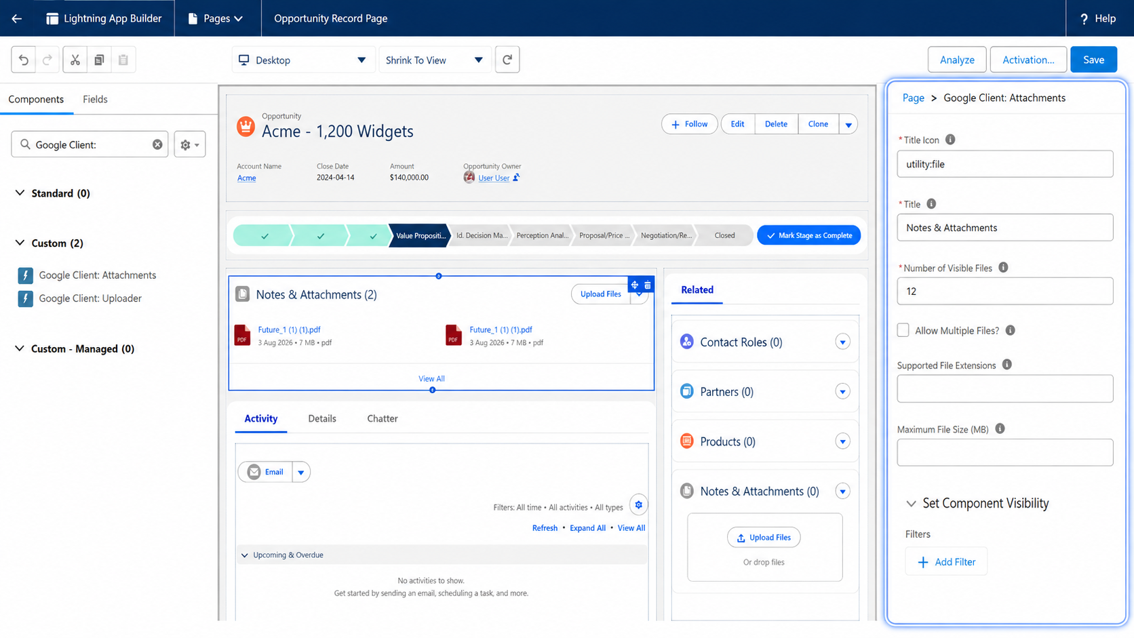Click Add Filter under Filters
Screen dimensions: 1134x638
pyautogui.click(x=946, y=562)
